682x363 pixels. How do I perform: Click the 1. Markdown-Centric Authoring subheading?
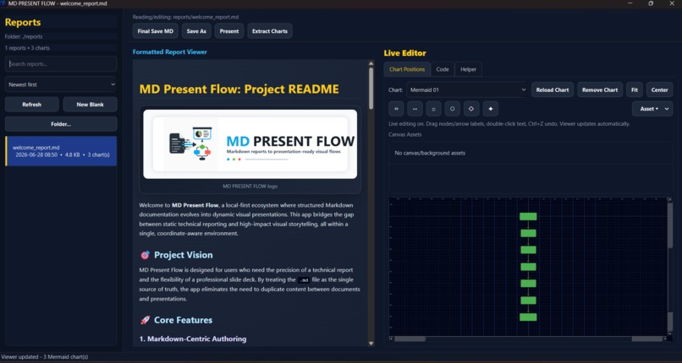(193, 339)
